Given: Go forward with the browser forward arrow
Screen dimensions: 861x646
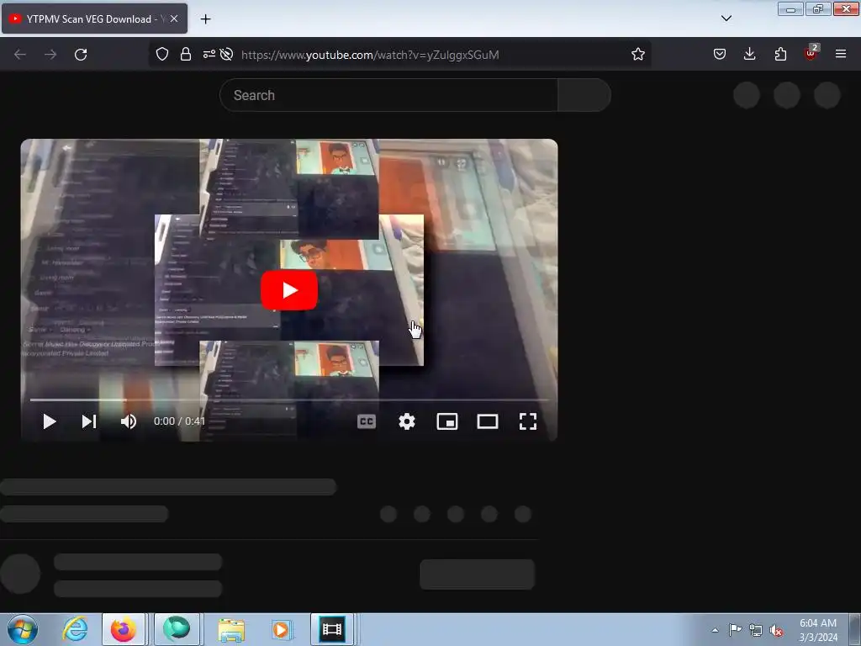Looking at the screenshot, I should coord(50,54).
